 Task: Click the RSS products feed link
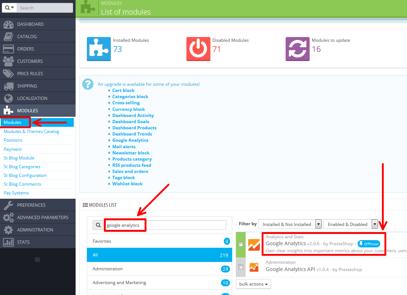(132, 165)
